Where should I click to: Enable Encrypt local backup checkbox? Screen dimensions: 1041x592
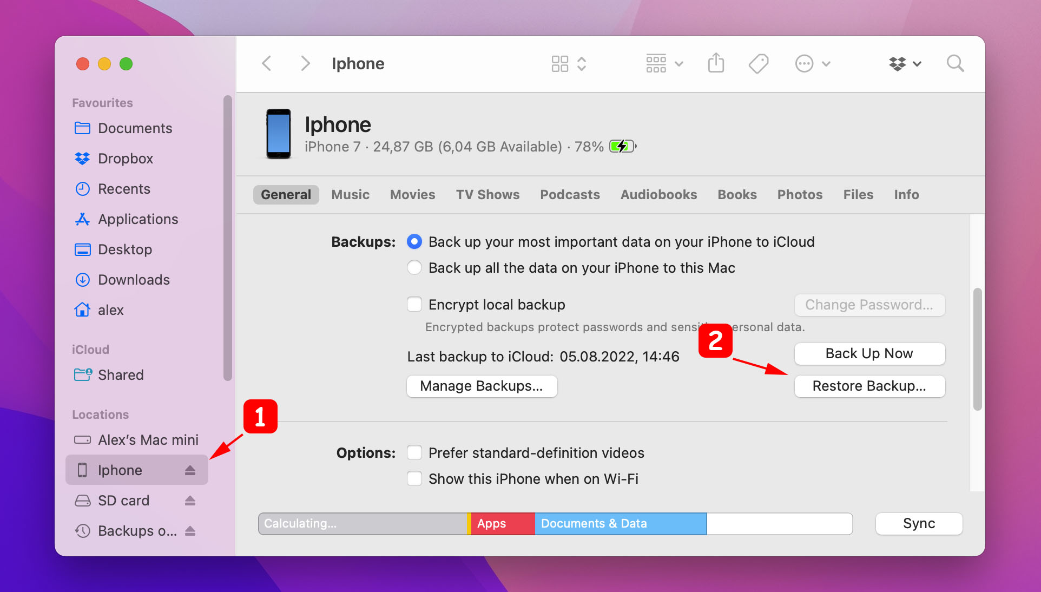[x=414, y=305]
